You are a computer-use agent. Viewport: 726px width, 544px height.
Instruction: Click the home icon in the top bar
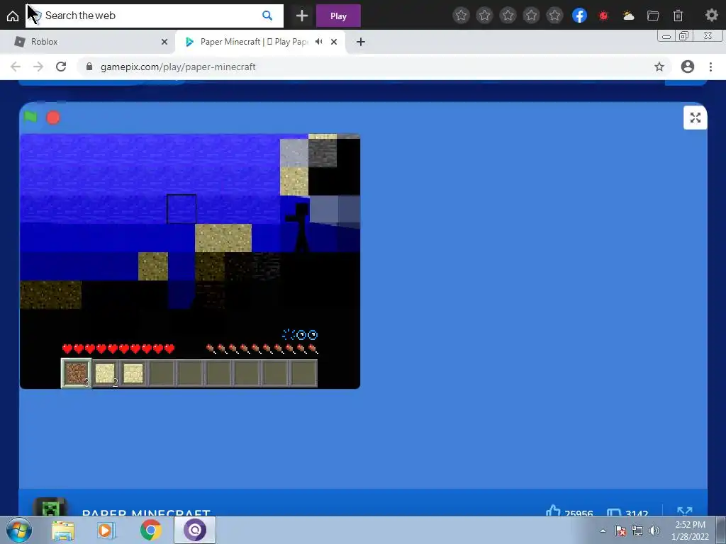pyautogui.click(x=13, y=16)
